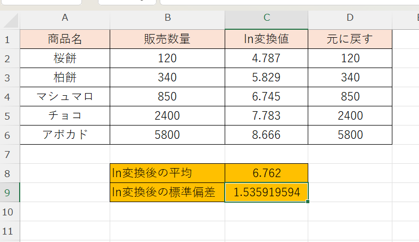Select row 1 header
419x242 pixels.
tap(7, 39)
